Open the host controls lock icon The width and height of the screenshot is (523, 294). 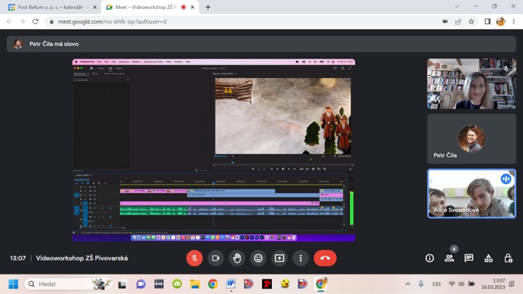[508, 258]
